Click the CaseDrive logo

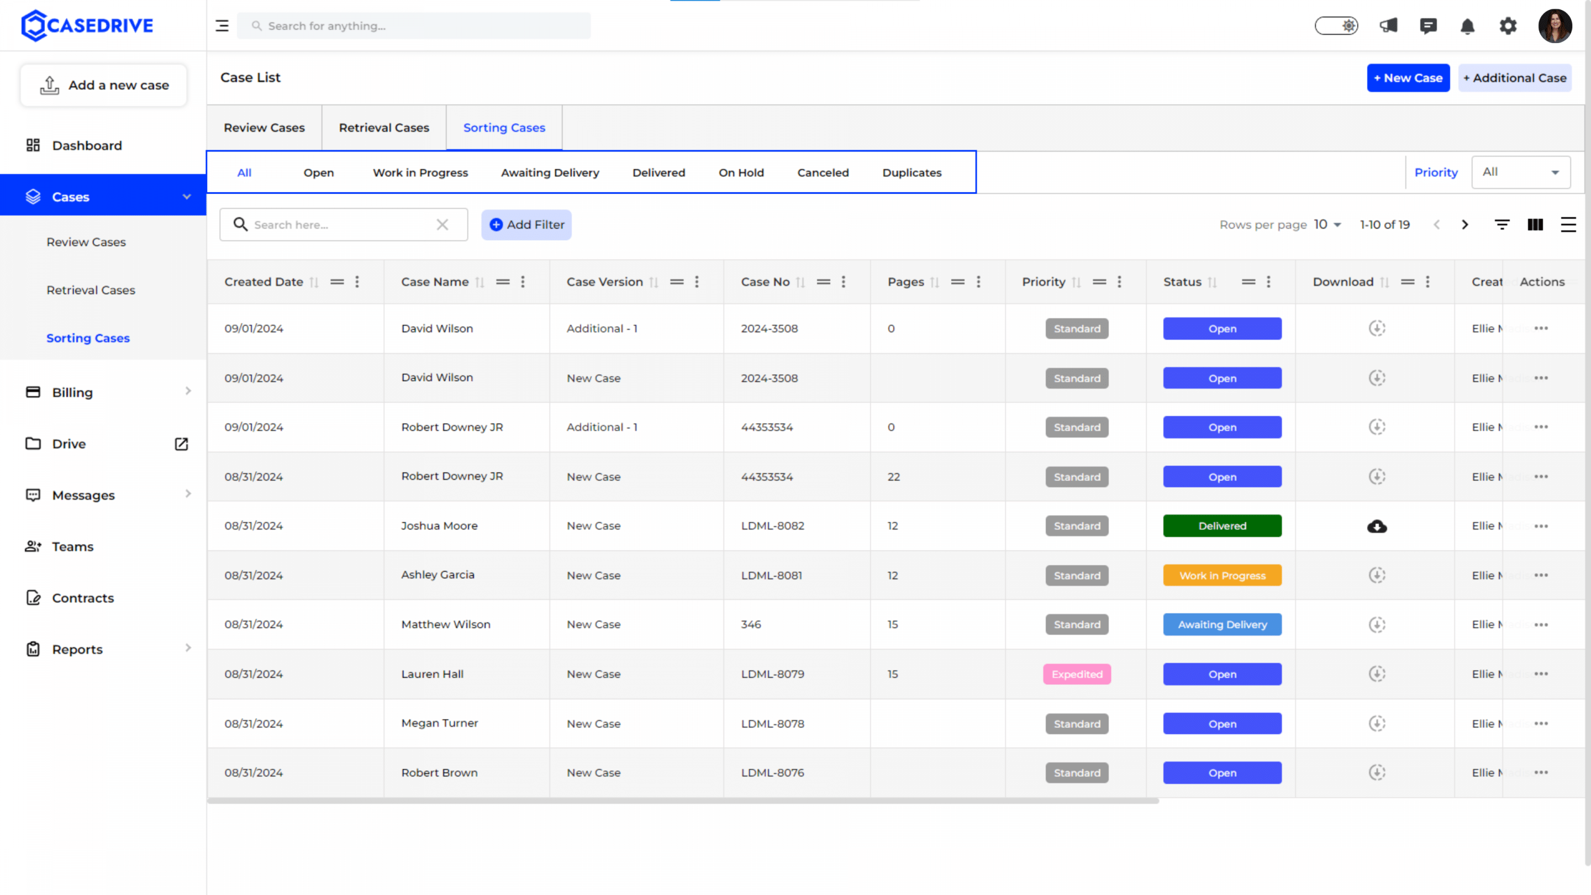click(x=87, y=25)
